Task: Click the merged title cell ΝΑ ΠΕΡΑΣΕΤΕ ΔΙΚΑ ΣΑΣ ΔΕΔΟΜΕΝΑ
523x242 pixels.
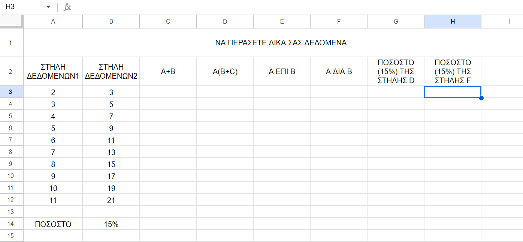Action: (x=281, y=43)
